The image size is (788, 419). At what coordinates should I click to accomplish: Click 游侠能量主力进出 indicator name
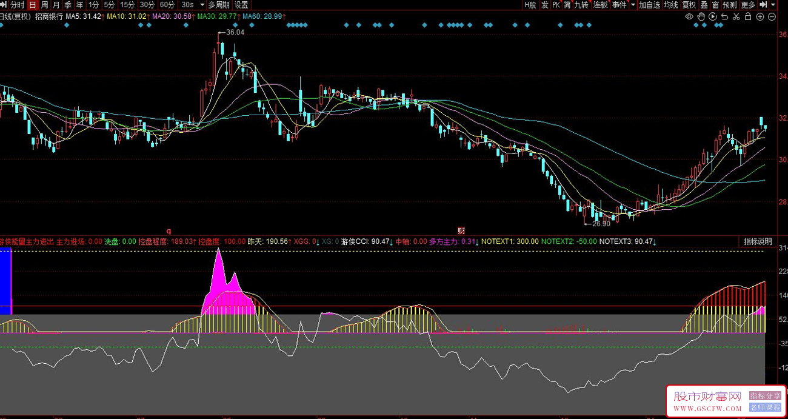pyautogui.click(x=27, y=241)
